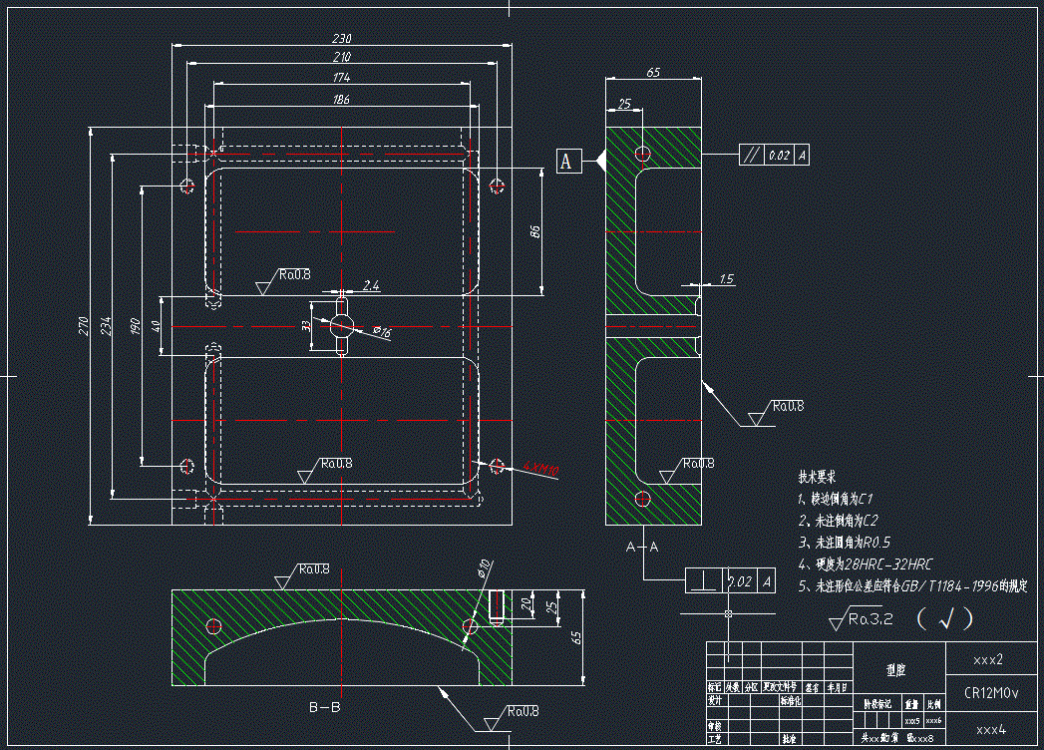This screenshot has width=1044, height=750.
Task: Select the Ø16 diameter annotation
Action: pyautogui.click(x=382, y=331)
